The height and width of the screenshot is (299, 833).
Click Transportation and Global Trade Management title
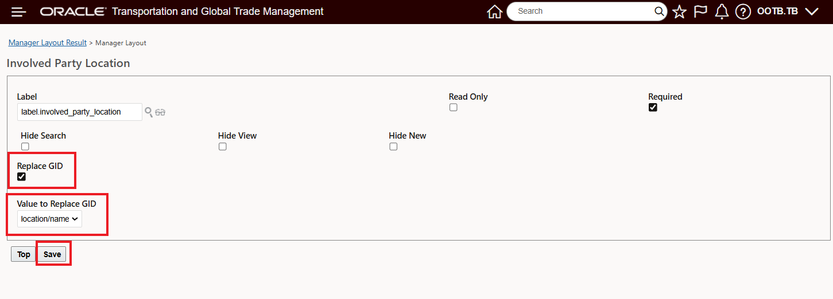(218, 11)
